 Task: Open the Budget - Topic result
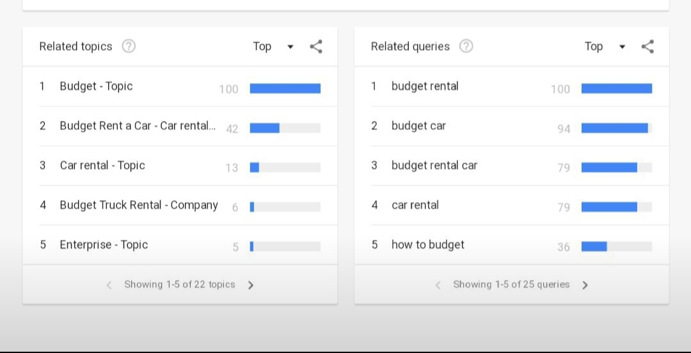(96, 86)
